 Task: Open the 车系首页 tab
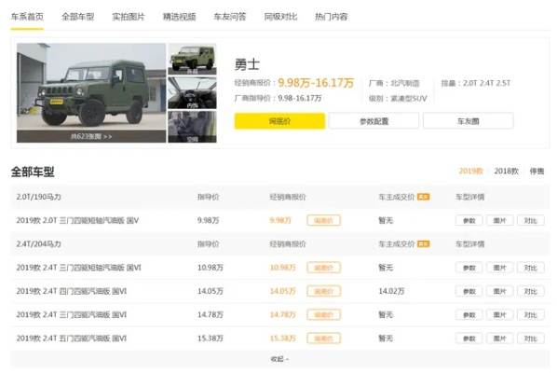pyautogui.click(x=27, y=17)
